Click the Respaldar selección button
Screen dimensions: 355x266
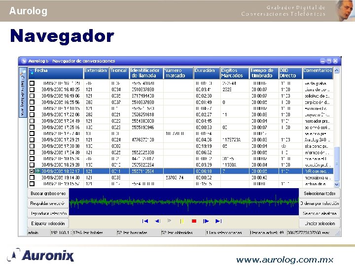[x=48, y=203]
